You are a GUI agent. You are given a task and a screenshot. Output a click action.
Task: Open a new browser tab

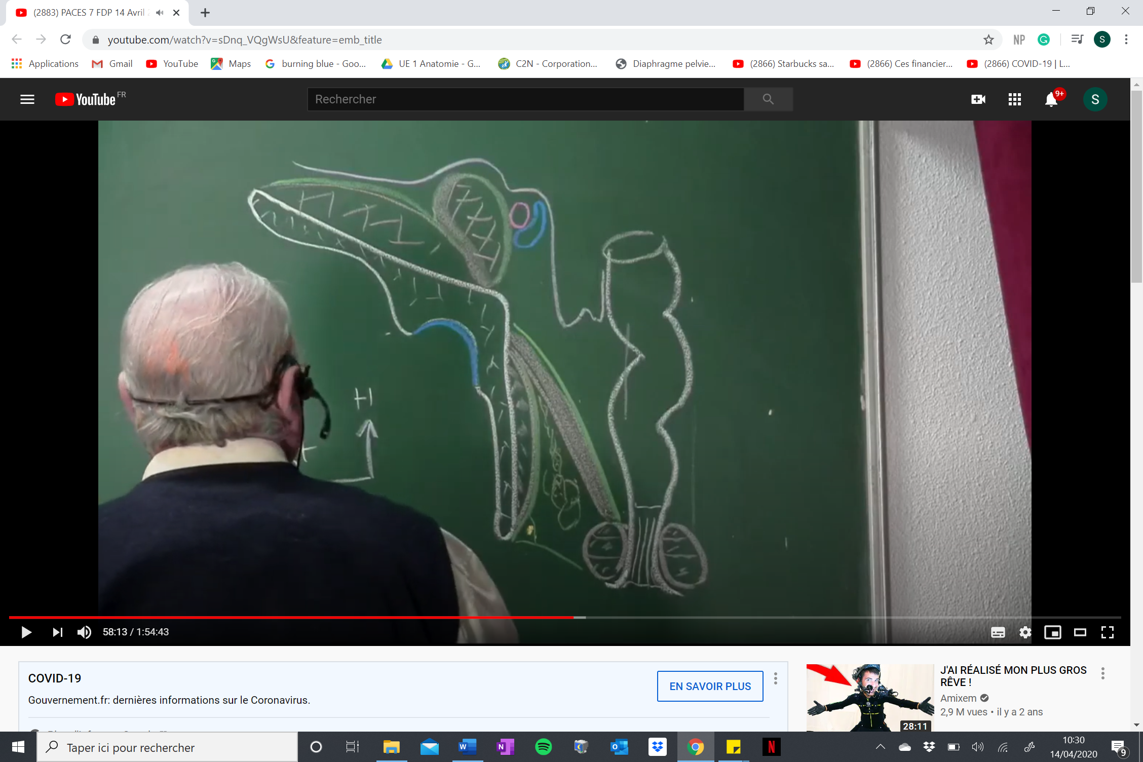[205, 13]
